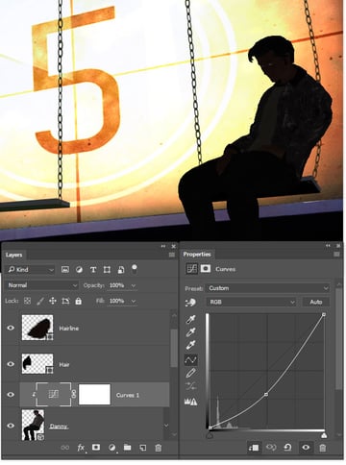Image resolution: width=346 pixels, height=465 pixels.
Task: Click the Opacity 100% value field
Action: pos(117,285)
